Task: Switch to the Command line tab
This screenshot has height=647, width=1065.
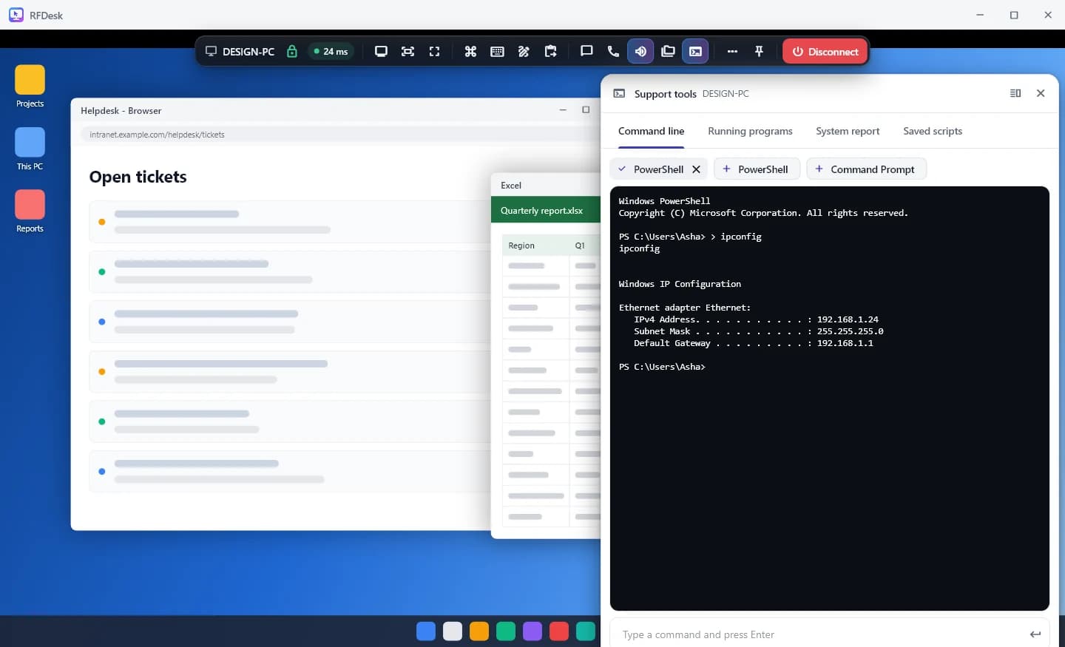Action: pyautogui.click(x=652, y=131)
